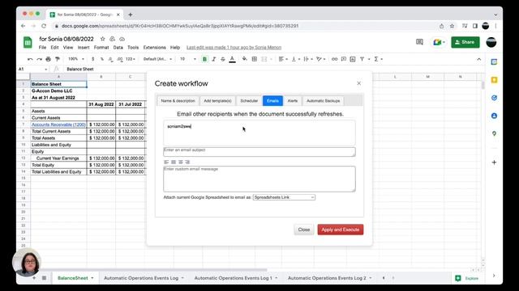Click the Create a filter icon
The height and width of the screenshot is (291, 519).
coord(362,59)
